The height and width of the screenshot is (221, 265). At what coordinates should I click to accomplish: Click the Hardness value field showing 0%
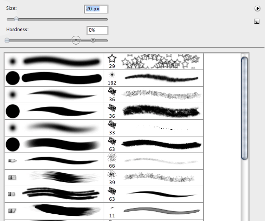tap(97, 30)
